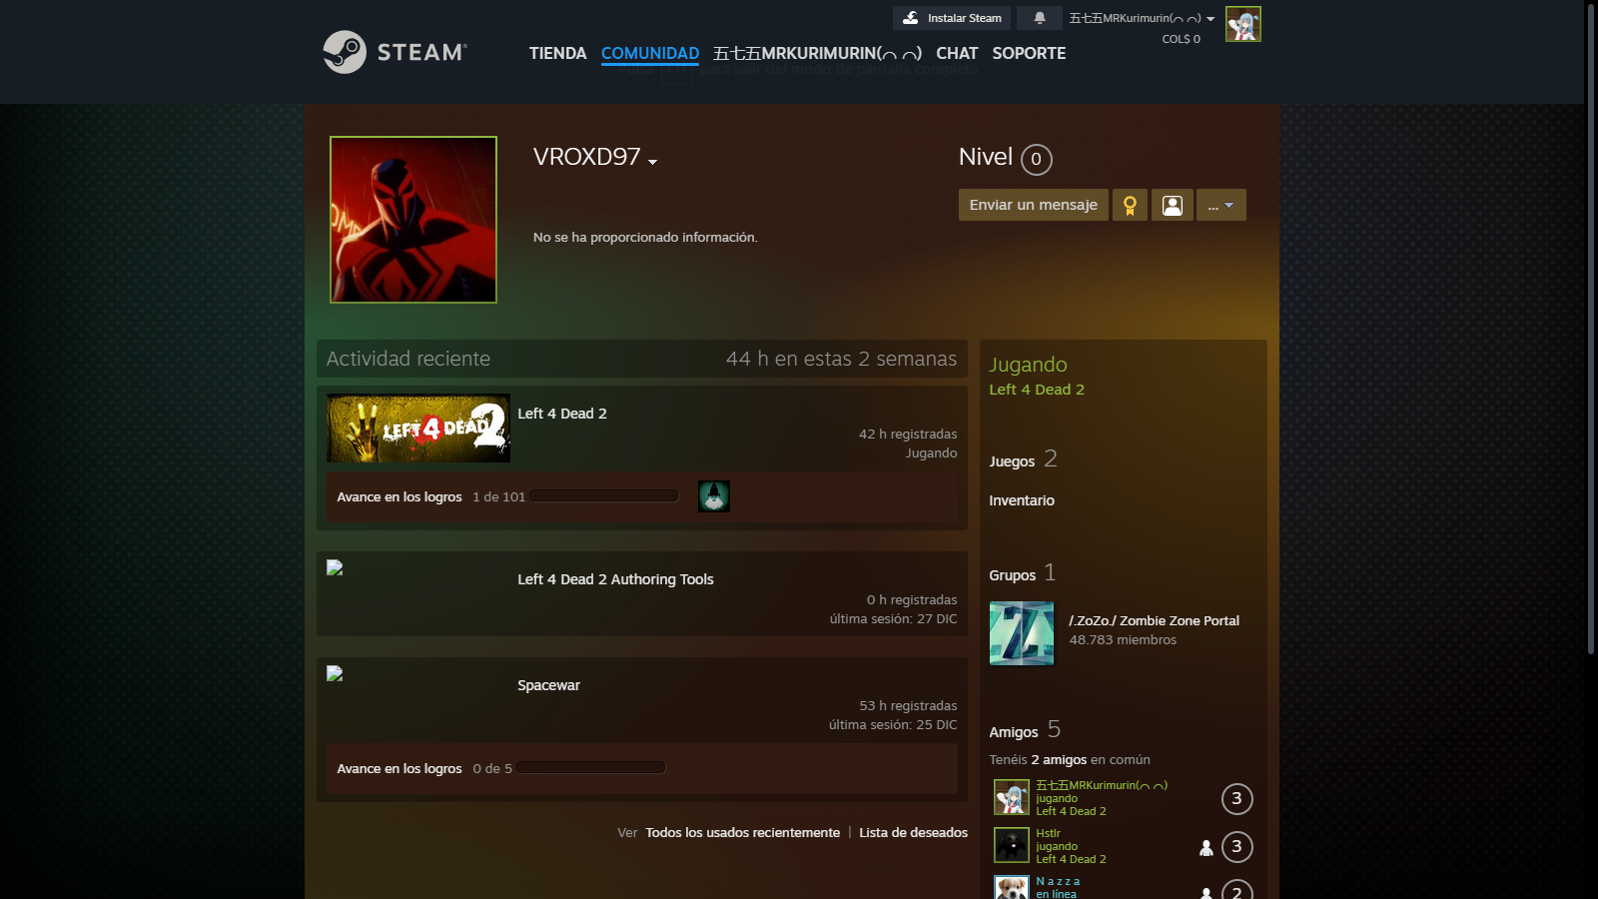The height and width of the screenshot is (899, 1598).
Task: Open /.ZoZo./ Zombie Zone Portal group link
Action: coord(1155,620)
